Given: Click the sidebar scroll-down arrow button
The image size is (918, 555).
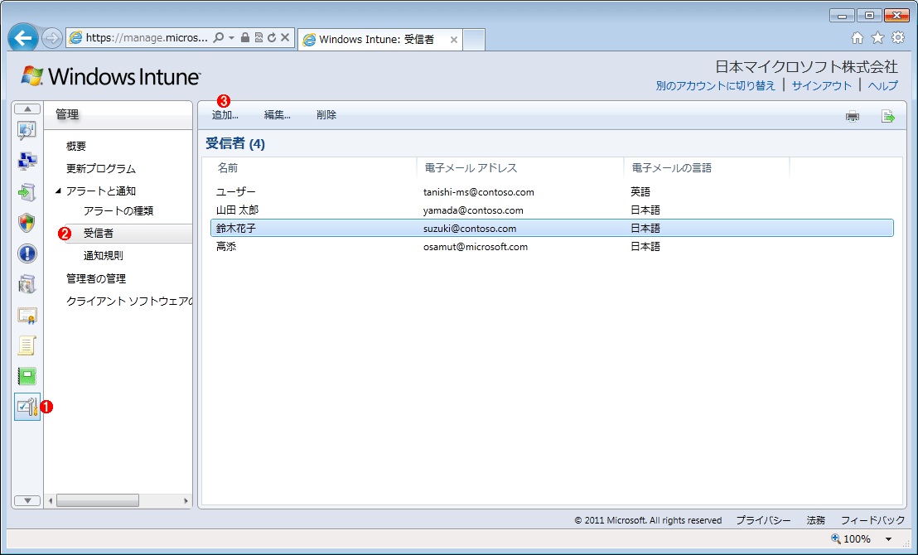Looking at the screenshot, I should click(x=27, y=500).
